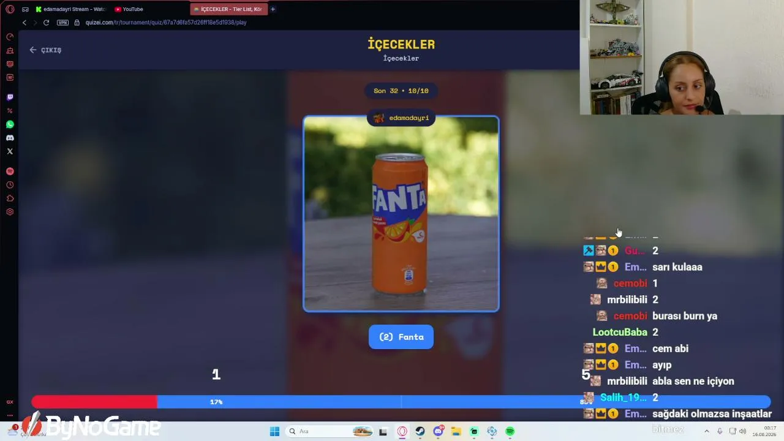Open Discord from the taskbar
Image resolution: width=784 pixels, height=441 pixels.
tap(439, 431)
